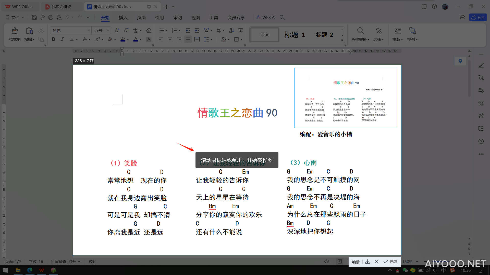Click the help question-mark icon in sidebar
The image size is (490, 275).
[481, 141]
